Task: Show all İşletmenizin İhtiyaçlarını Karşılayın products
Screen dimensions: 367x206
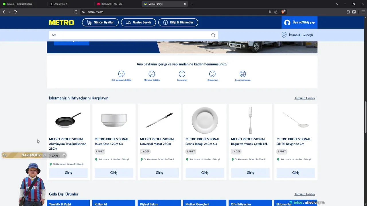Action: (x=305, y=98)
